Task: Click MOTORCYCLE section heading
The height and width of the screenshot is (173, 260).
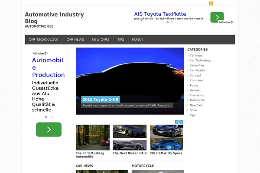Action: coord(143,166)
